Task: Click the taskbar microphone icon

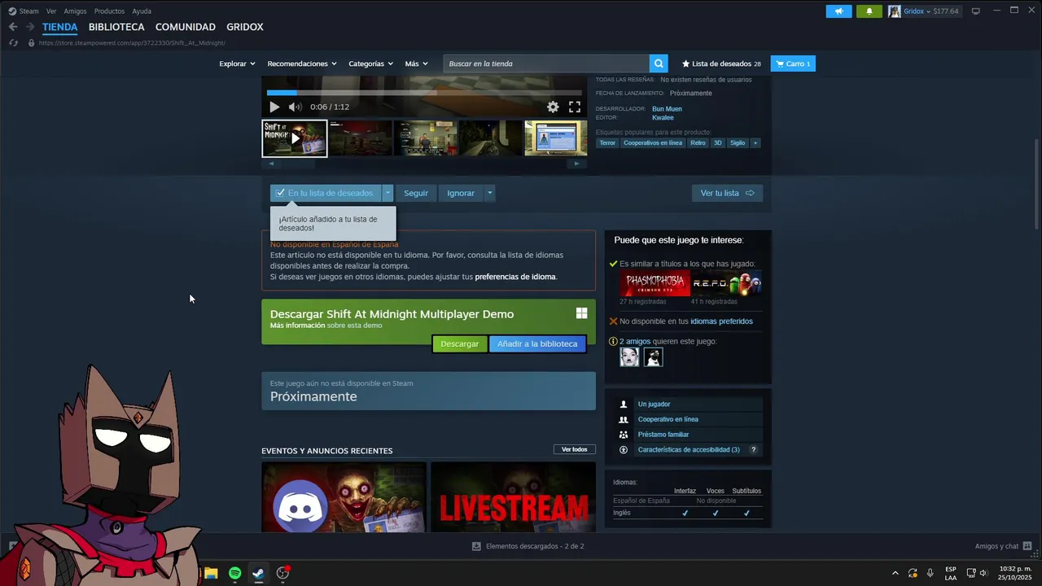Action: tap(930, 573)
